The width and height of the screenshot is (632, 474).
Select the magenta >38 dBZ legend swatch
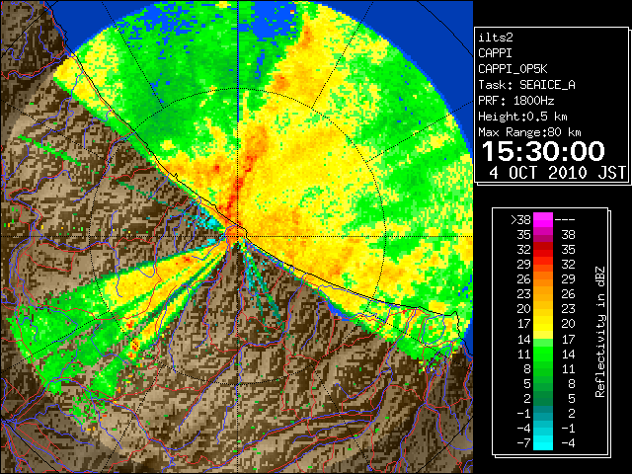[x=543, y=219]
